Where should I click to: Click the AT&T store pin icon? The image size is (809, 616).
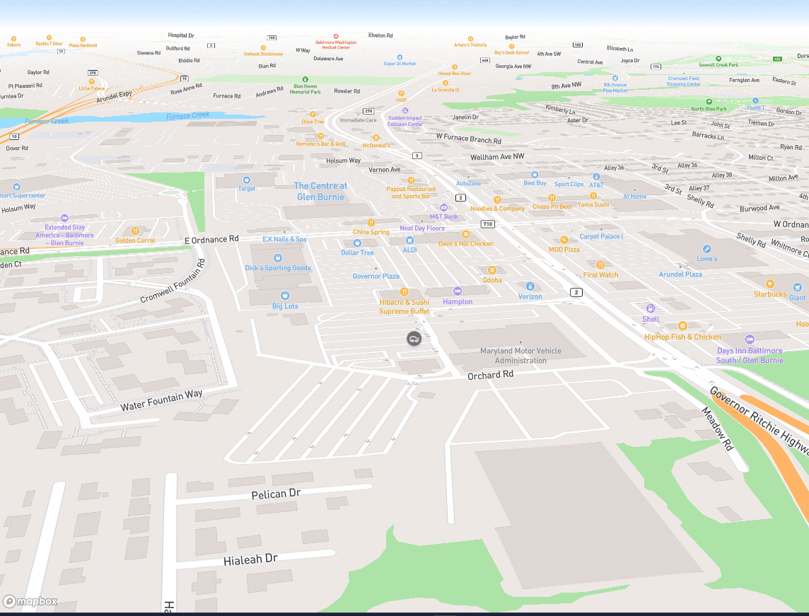pos(596,177)
